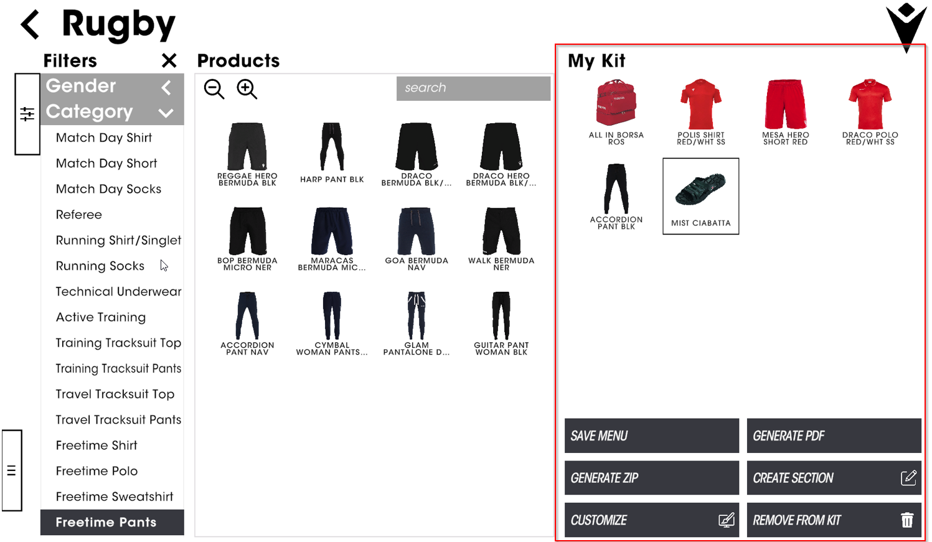The width and height of the screenshot is (932, 542).
Task: Click the edit icon on Customize
Action: tap(726, 520)
